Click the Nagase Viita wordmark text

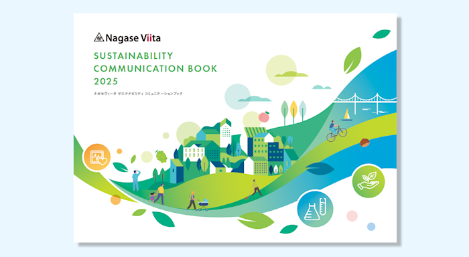[x=133, y=38]
